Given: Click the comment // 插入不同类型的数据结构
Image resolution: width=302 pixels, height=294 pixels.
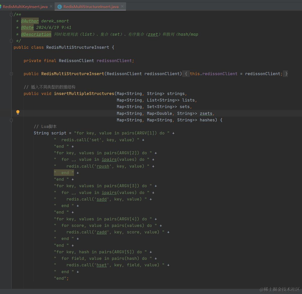Looking at the screenshot, I should (x=49, y=87).
